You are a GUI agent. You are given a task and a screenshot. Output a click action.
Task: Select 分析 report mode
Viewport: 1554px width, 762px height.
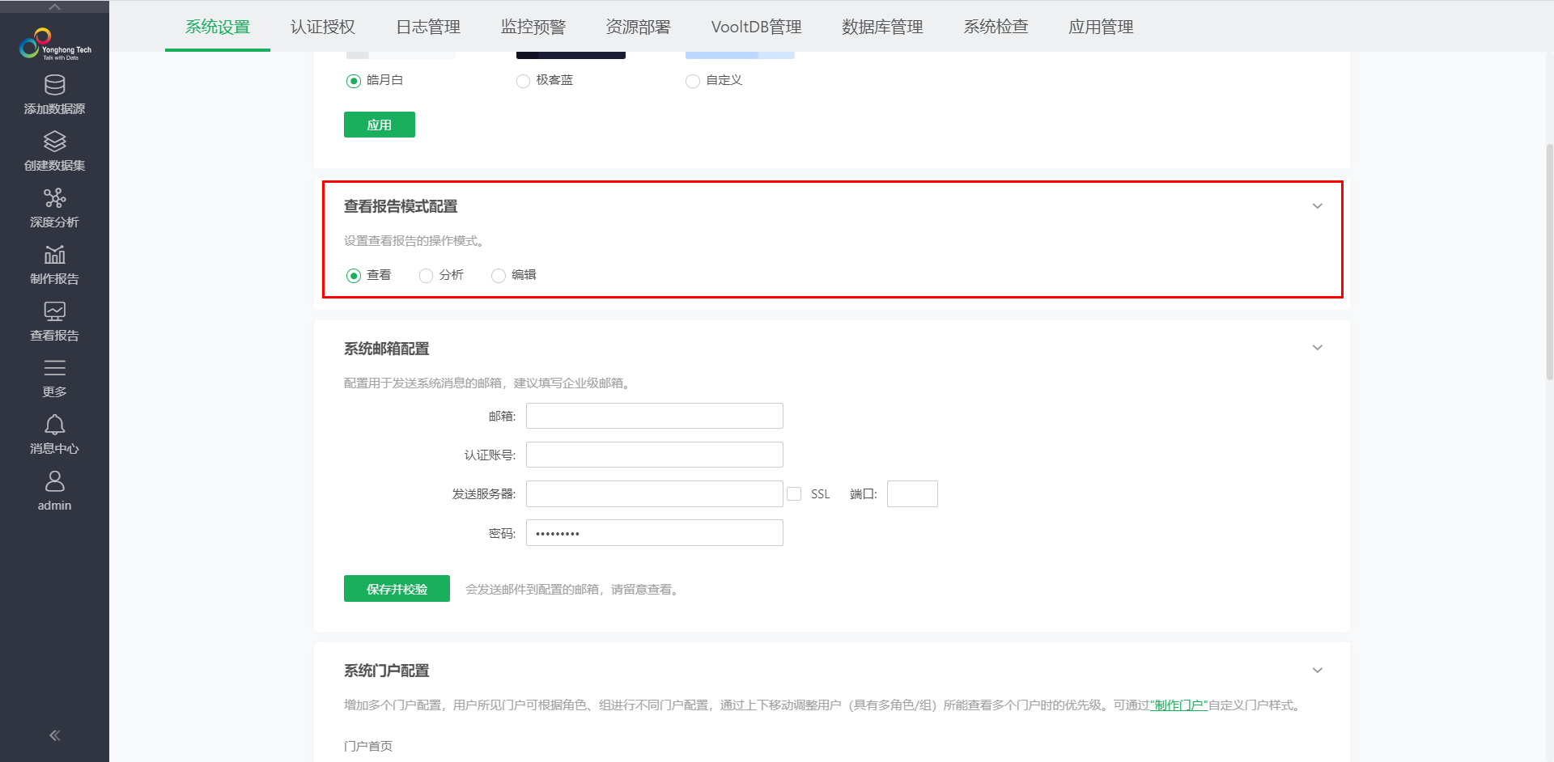(426, 276)
